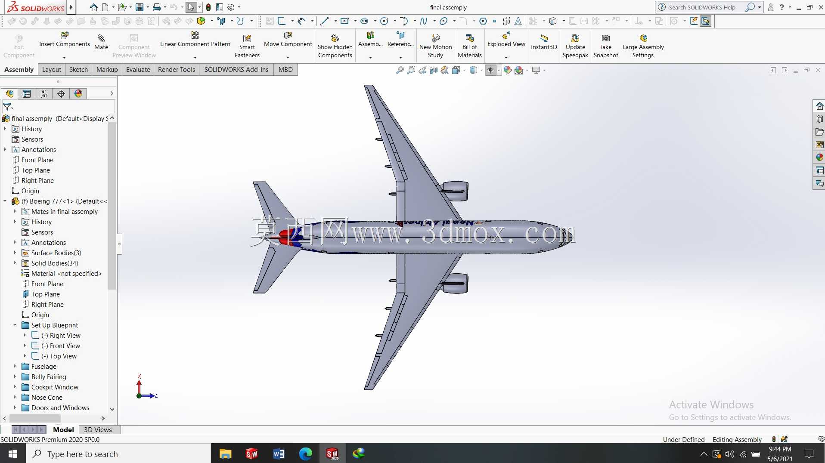Click the Print icon

157,7
